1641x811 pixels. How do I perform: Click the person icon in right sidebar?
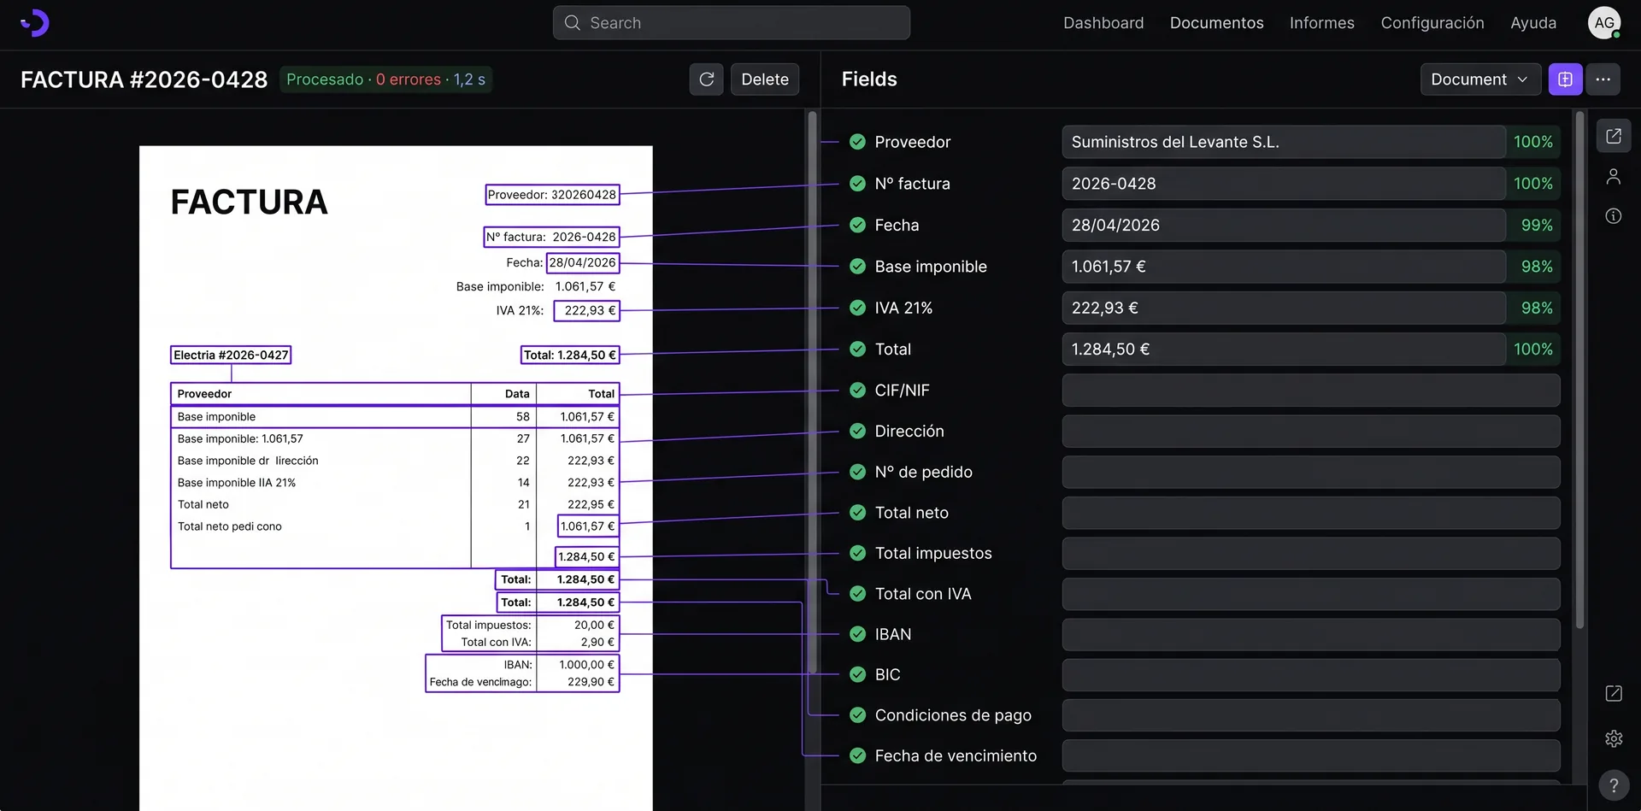tap(1614, 176)
